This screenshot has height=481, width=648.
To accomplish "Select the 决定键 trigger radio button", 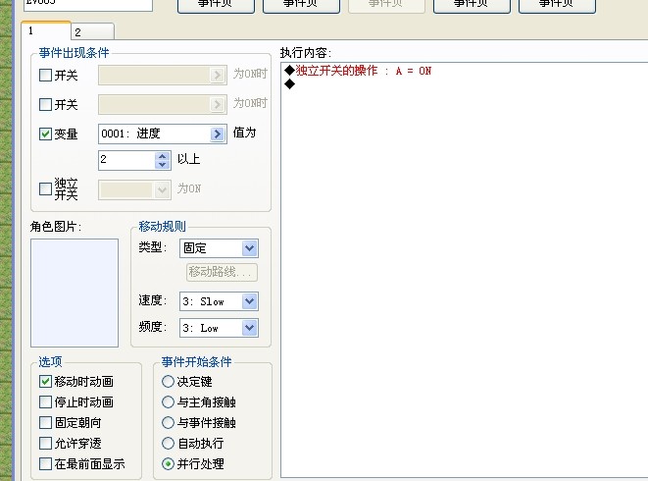I will coord(168,381).
